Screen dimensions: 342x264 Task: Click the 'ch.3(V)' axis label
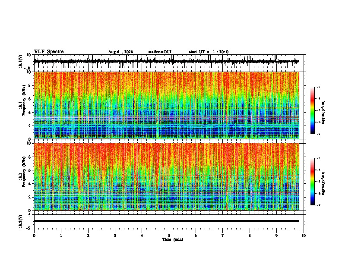tap(21, 222)
